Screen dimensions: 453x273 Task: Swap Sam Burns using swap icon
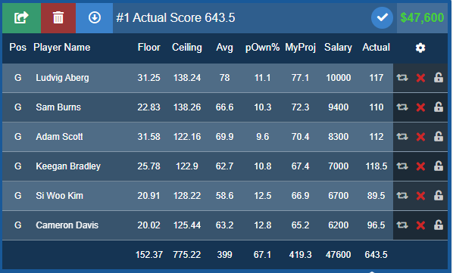(x=402, y=107)
